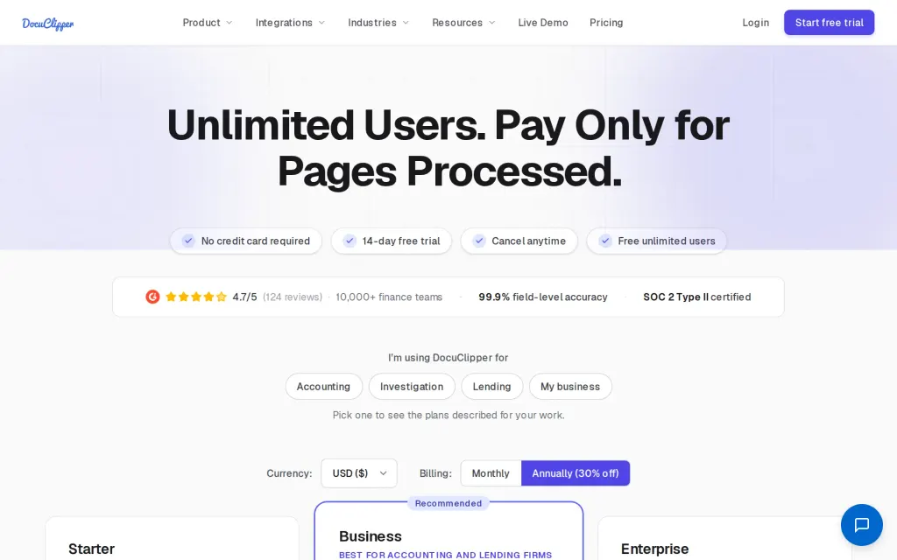897x560 pixels.
Task: Go to the Live Demo page
Action: [x=543, y=23]
